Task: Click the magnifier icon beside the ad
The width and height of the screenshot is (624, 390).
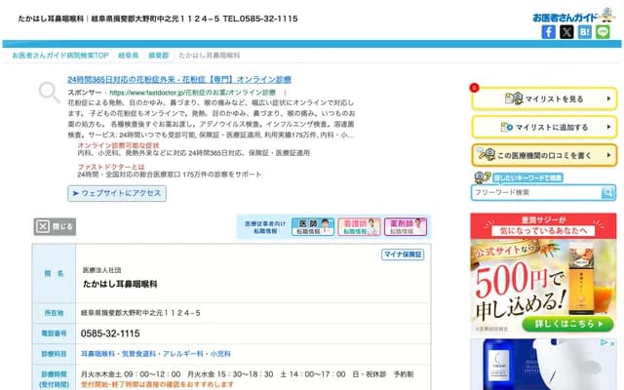Action: (50, 93)
